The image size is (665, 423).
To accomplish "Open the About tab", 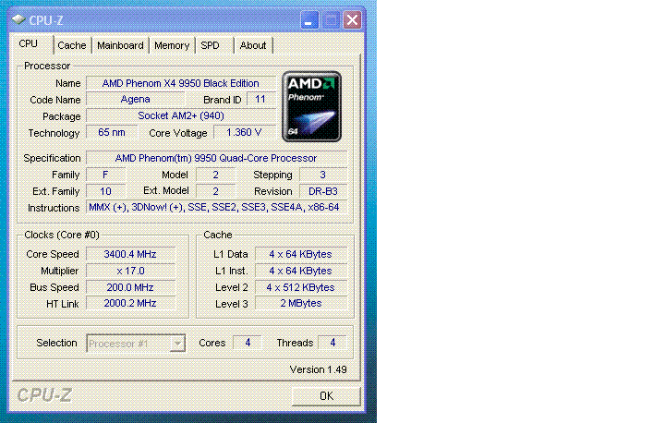I will pos(253,45).
